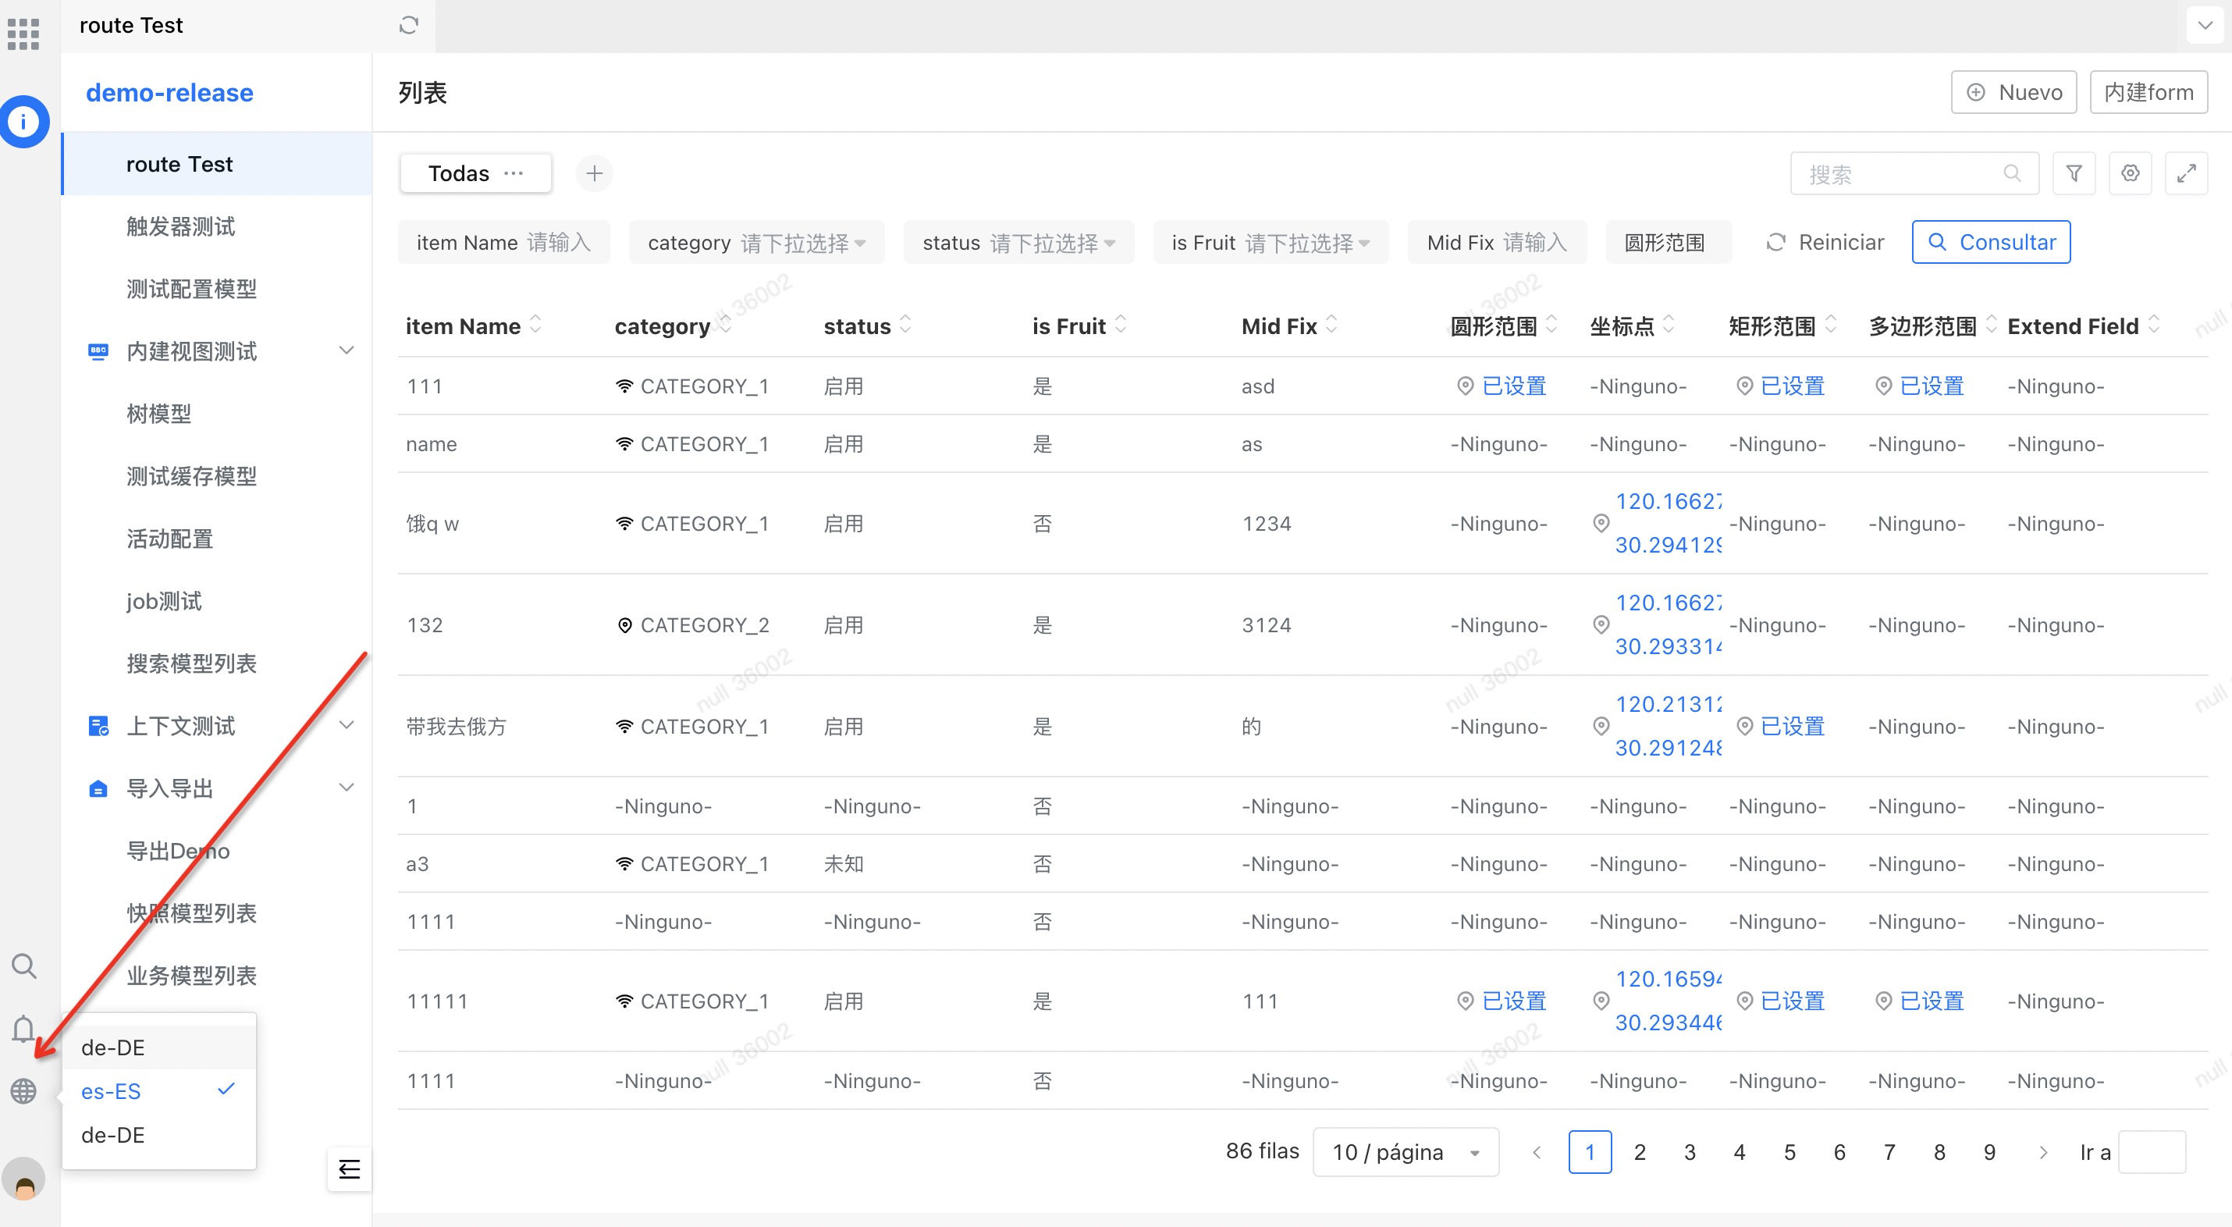
Task: Sort by item Name column
Action: coord(535,324)
